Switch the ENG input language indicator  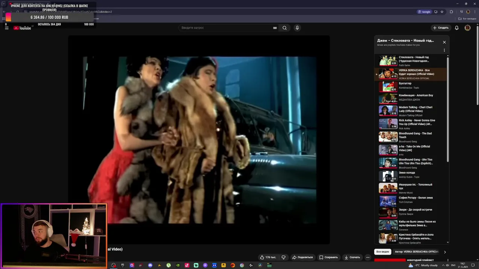(x=453, y=265)
